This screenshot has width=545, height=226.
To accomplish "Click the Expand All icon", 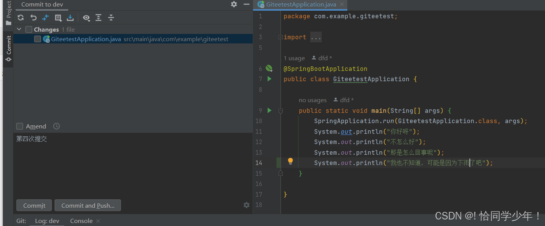I will tap(98, 18).
